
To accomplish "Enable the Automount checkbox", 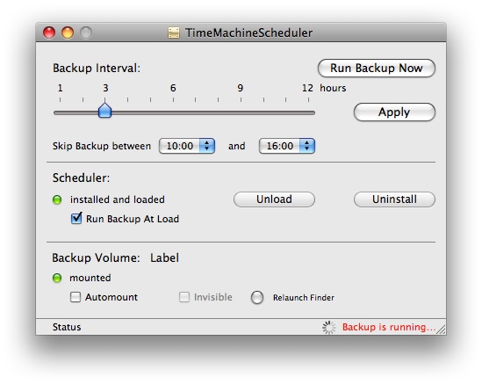I will click(76, 297).
